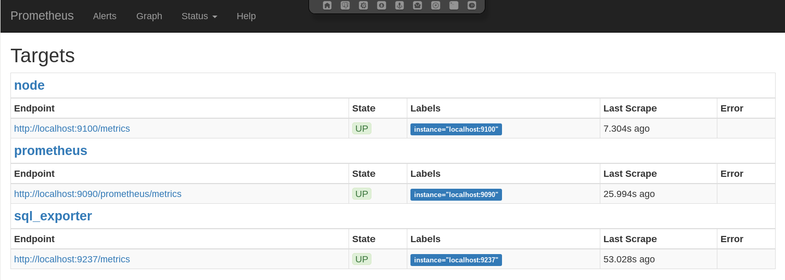Screen dimensions: 785x280
Task: Open localhost:9100 metrics endpoint link
Action: coord(72,129)
